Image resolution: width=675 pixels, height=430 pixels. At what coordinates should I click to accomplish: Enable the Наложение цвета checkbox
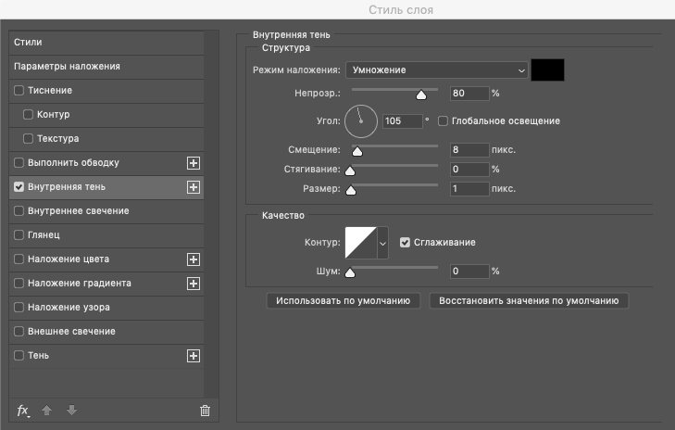[x=19, y=259]
